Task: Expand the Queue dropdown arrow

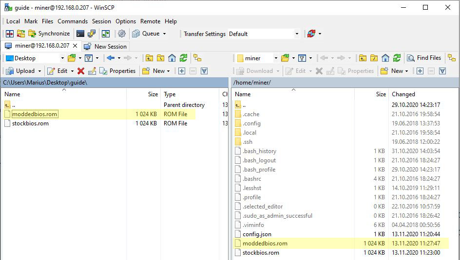Action: click(164, 34)
